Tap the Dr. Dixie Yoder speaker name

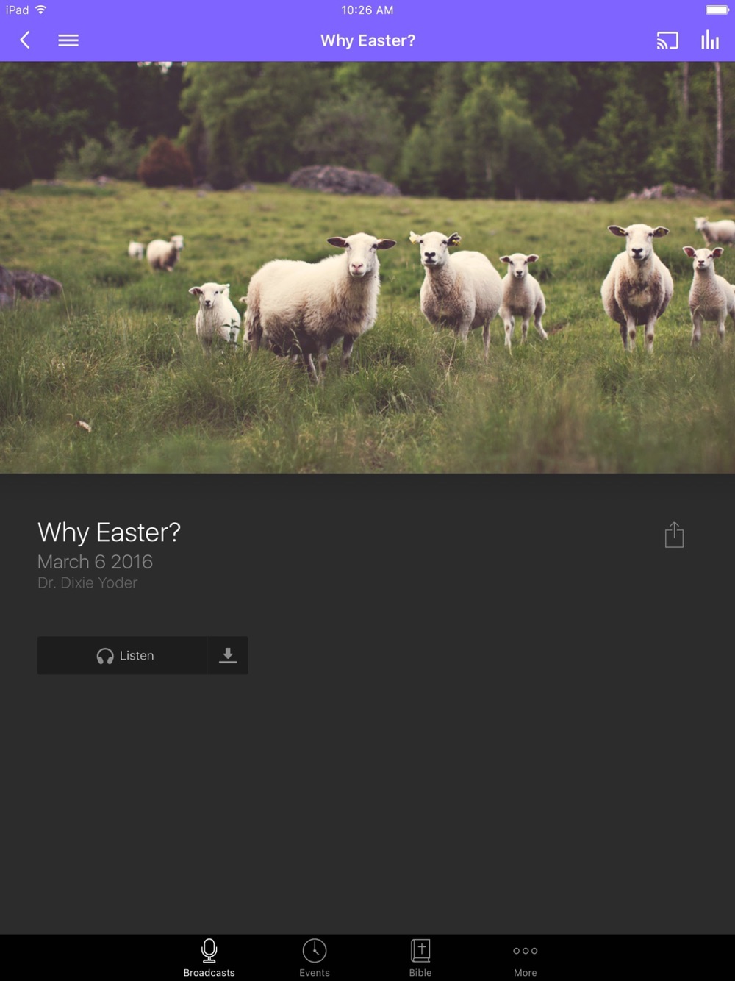pyautogui.click(x=87, y=582)
